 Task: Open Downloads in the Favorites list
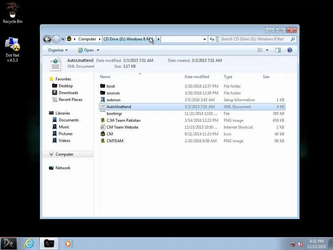pyautogui.click(x=68, y=93)
